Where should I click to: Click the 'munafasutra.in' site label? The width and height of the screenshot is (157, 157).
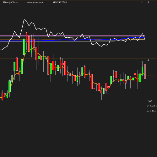[x=35, y=3]
